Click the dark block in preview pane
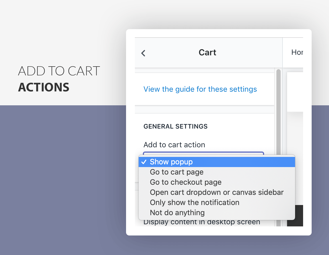The width and height of the screenshot is (329, 255). tap(295, 216)
